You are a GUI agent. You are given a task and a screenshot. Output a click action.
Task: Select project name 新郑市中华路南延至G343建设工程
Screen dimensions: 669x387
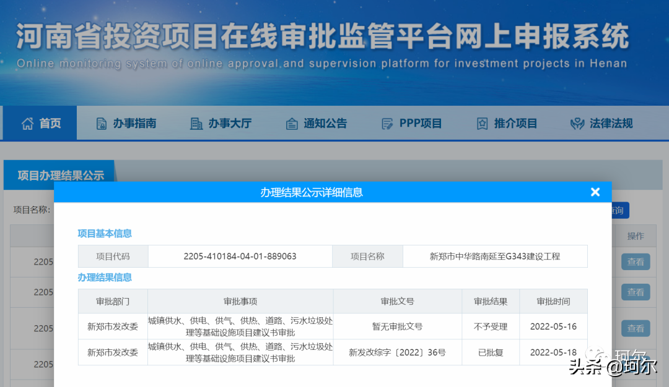click(x=495, y=257)
